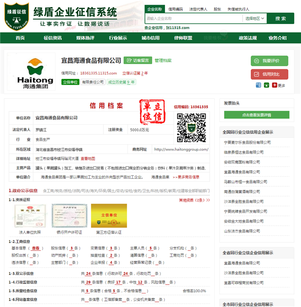Click the red 立信单位 seal stamp
This screenshot has height=307, width=301.
pyautogui.click(x=151, y=112)
